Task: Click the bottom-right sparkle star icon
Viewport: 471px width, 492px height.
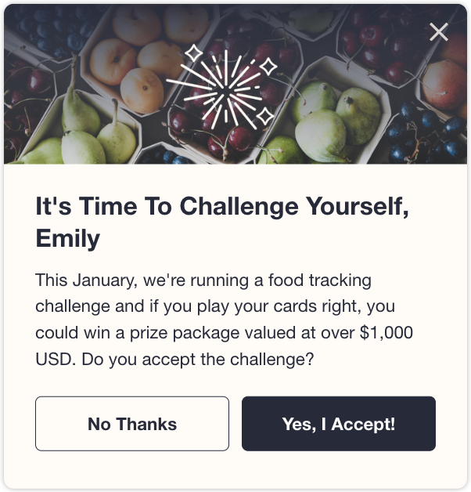Action: click(x=265, y=116)
